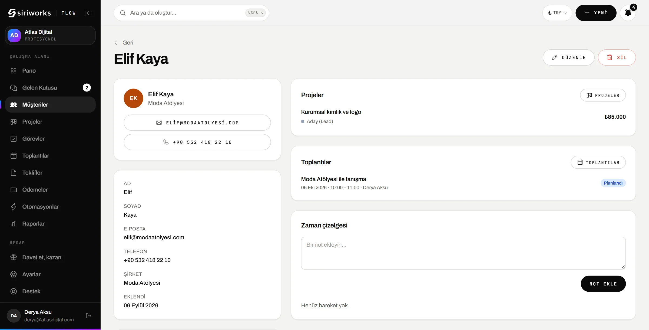
Task: Go to Teklifler proposals
Action: [50, 173]
